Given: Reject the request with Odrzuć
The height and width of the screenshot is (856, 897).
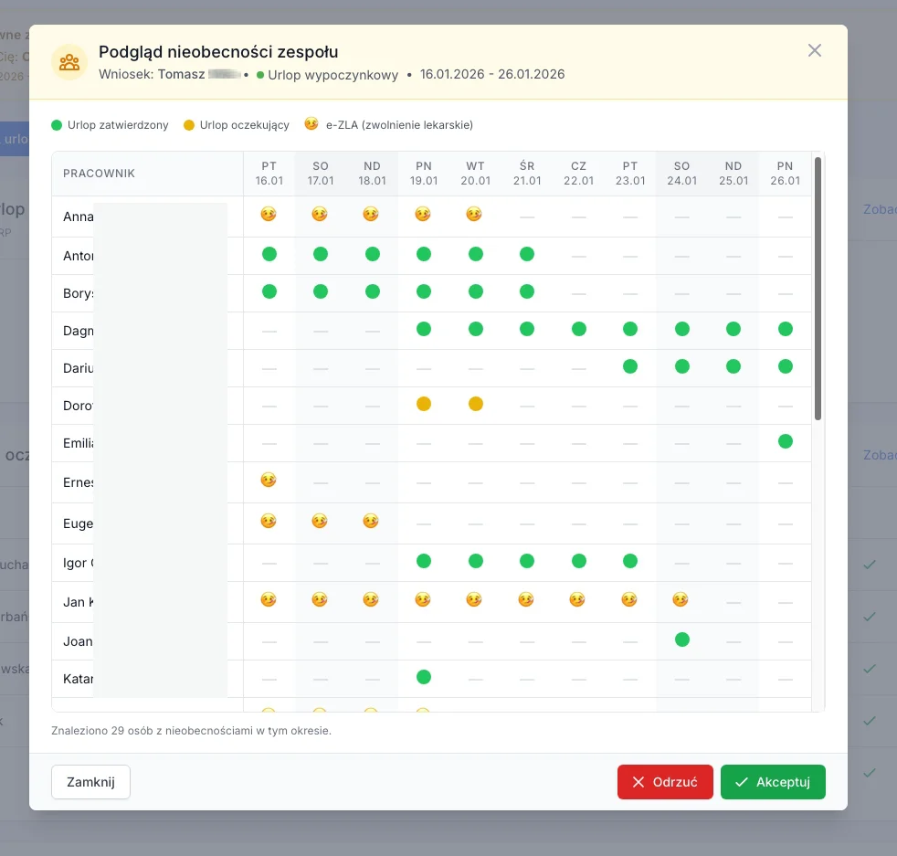Looking at the screenshot, I should pyautogui.click(x=665, y=782).
